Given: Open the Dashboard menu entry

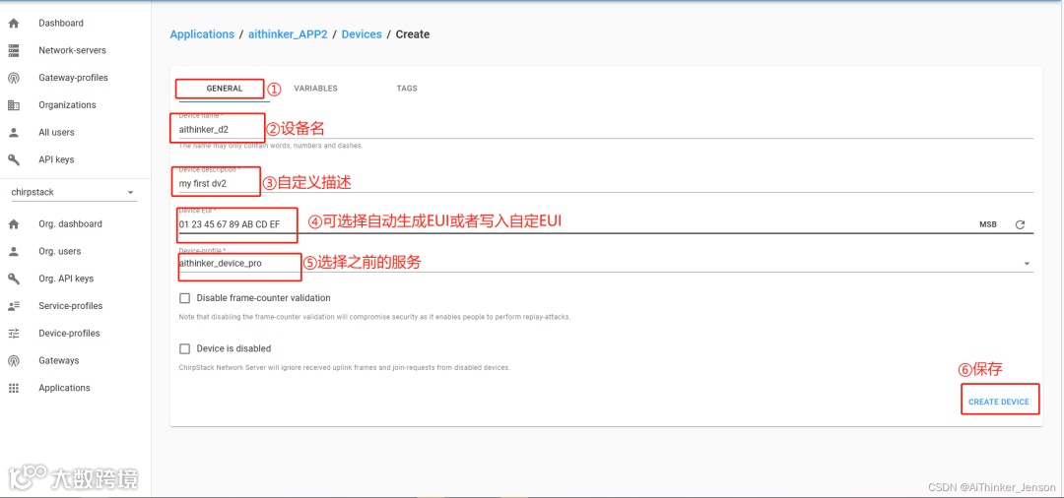Looking at the screenshot, I should (61, 23).
